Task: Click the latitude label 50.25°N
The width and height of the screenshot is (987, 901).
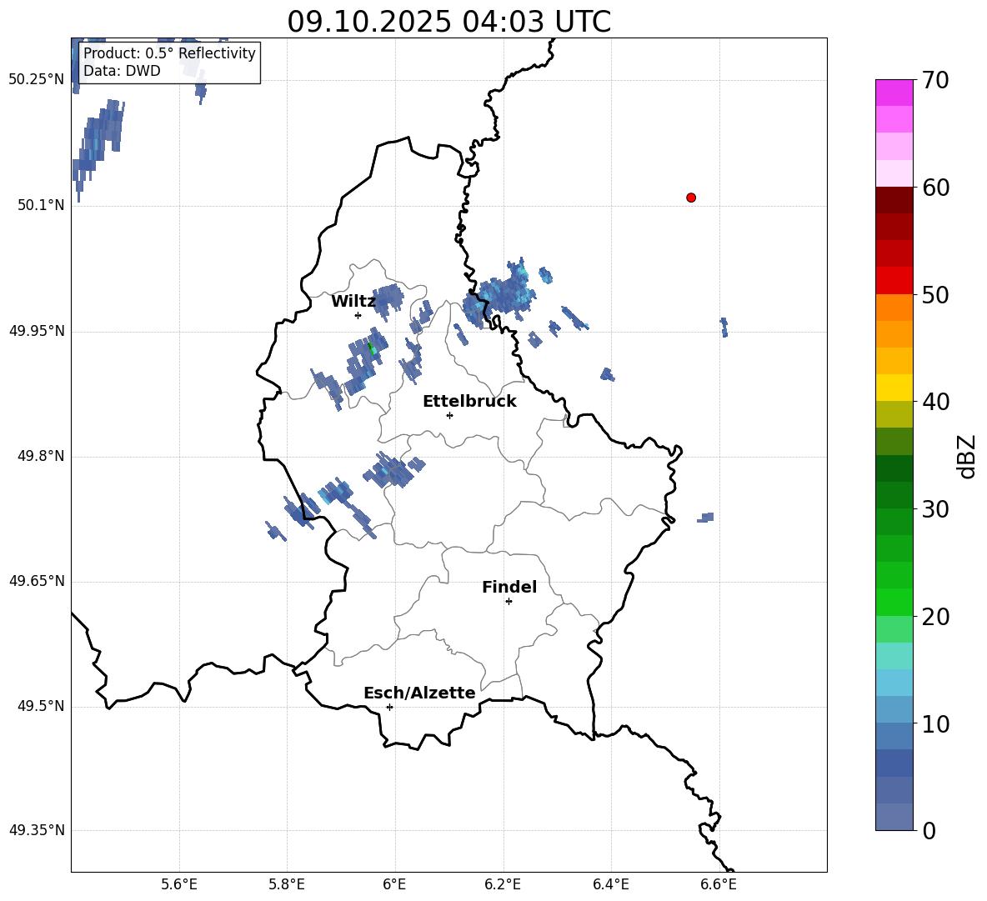Action: pos(37,80)
